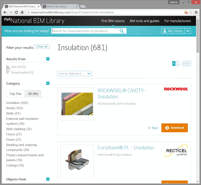This screenshot has height=185, width=201.
Task: Tick the Starred (5) checkbox
Action: point(8,67)
